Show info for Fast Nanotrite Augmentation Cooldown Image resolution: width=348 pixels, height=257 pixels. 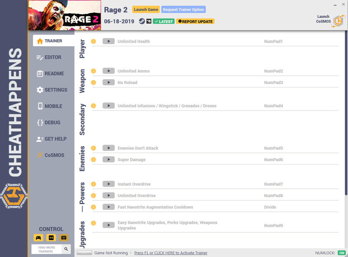[93, 207]
